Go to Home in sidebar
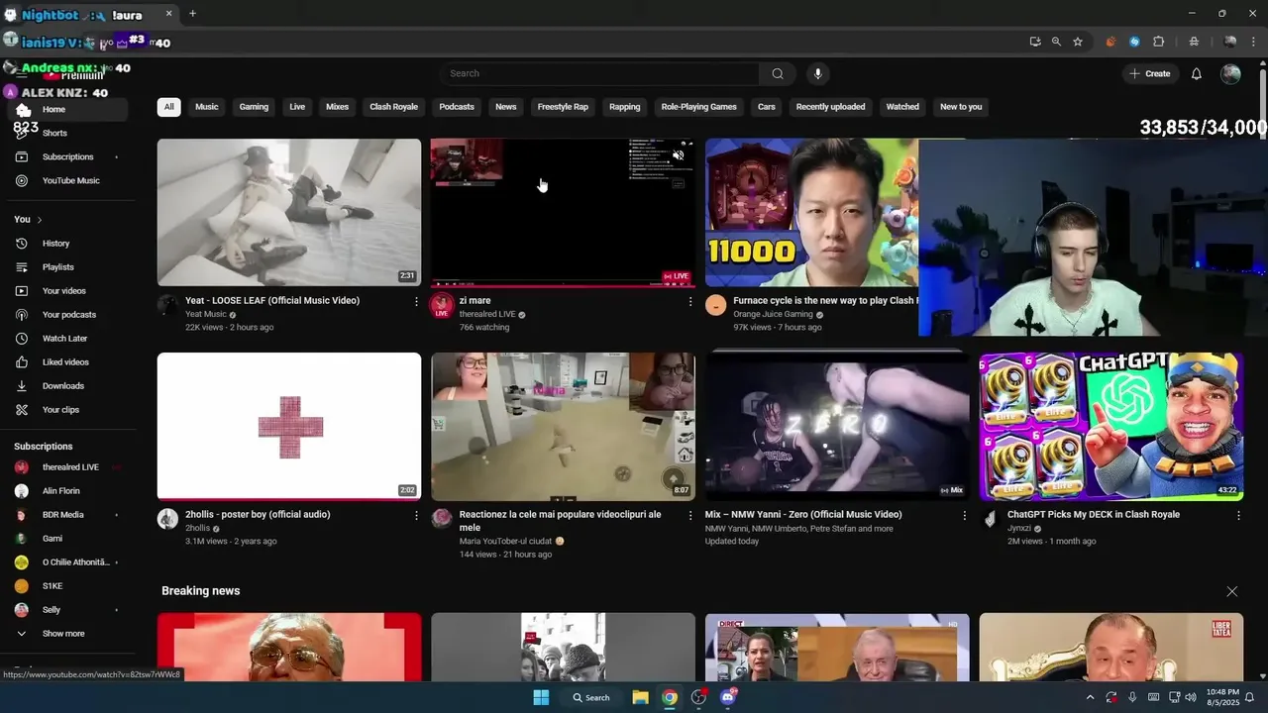Image resolution: width=1268 pixels, height=713 pixels. pos(67,109)
